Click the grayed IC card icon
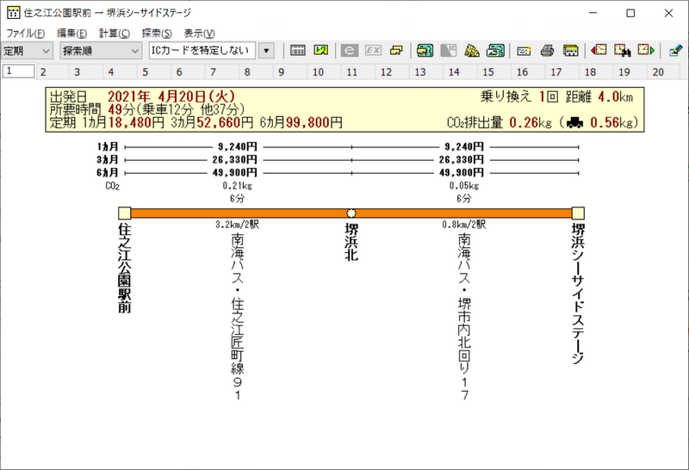Image resolution: width=689 pixels, height=470 pixels. point(449,51)
